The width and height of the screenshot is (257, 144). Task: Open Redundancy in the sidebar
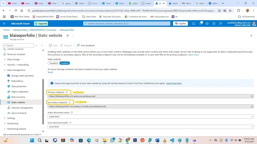click(x=17, y=81)
